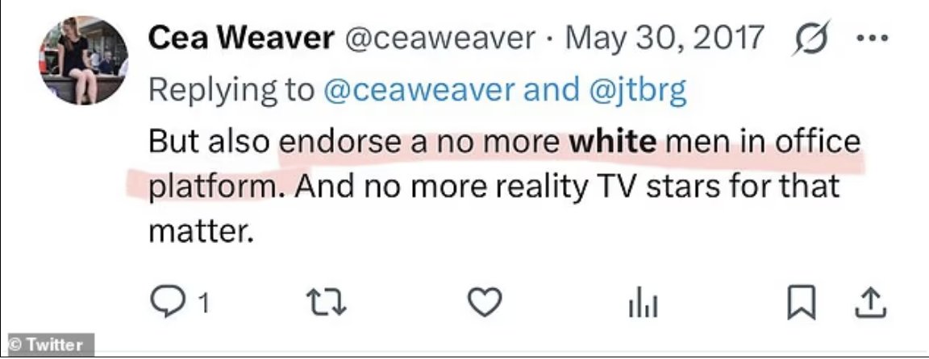Viewport: 929px width, 359px height.
Task: Click the reply count number 1
Action: click(202, 304)
